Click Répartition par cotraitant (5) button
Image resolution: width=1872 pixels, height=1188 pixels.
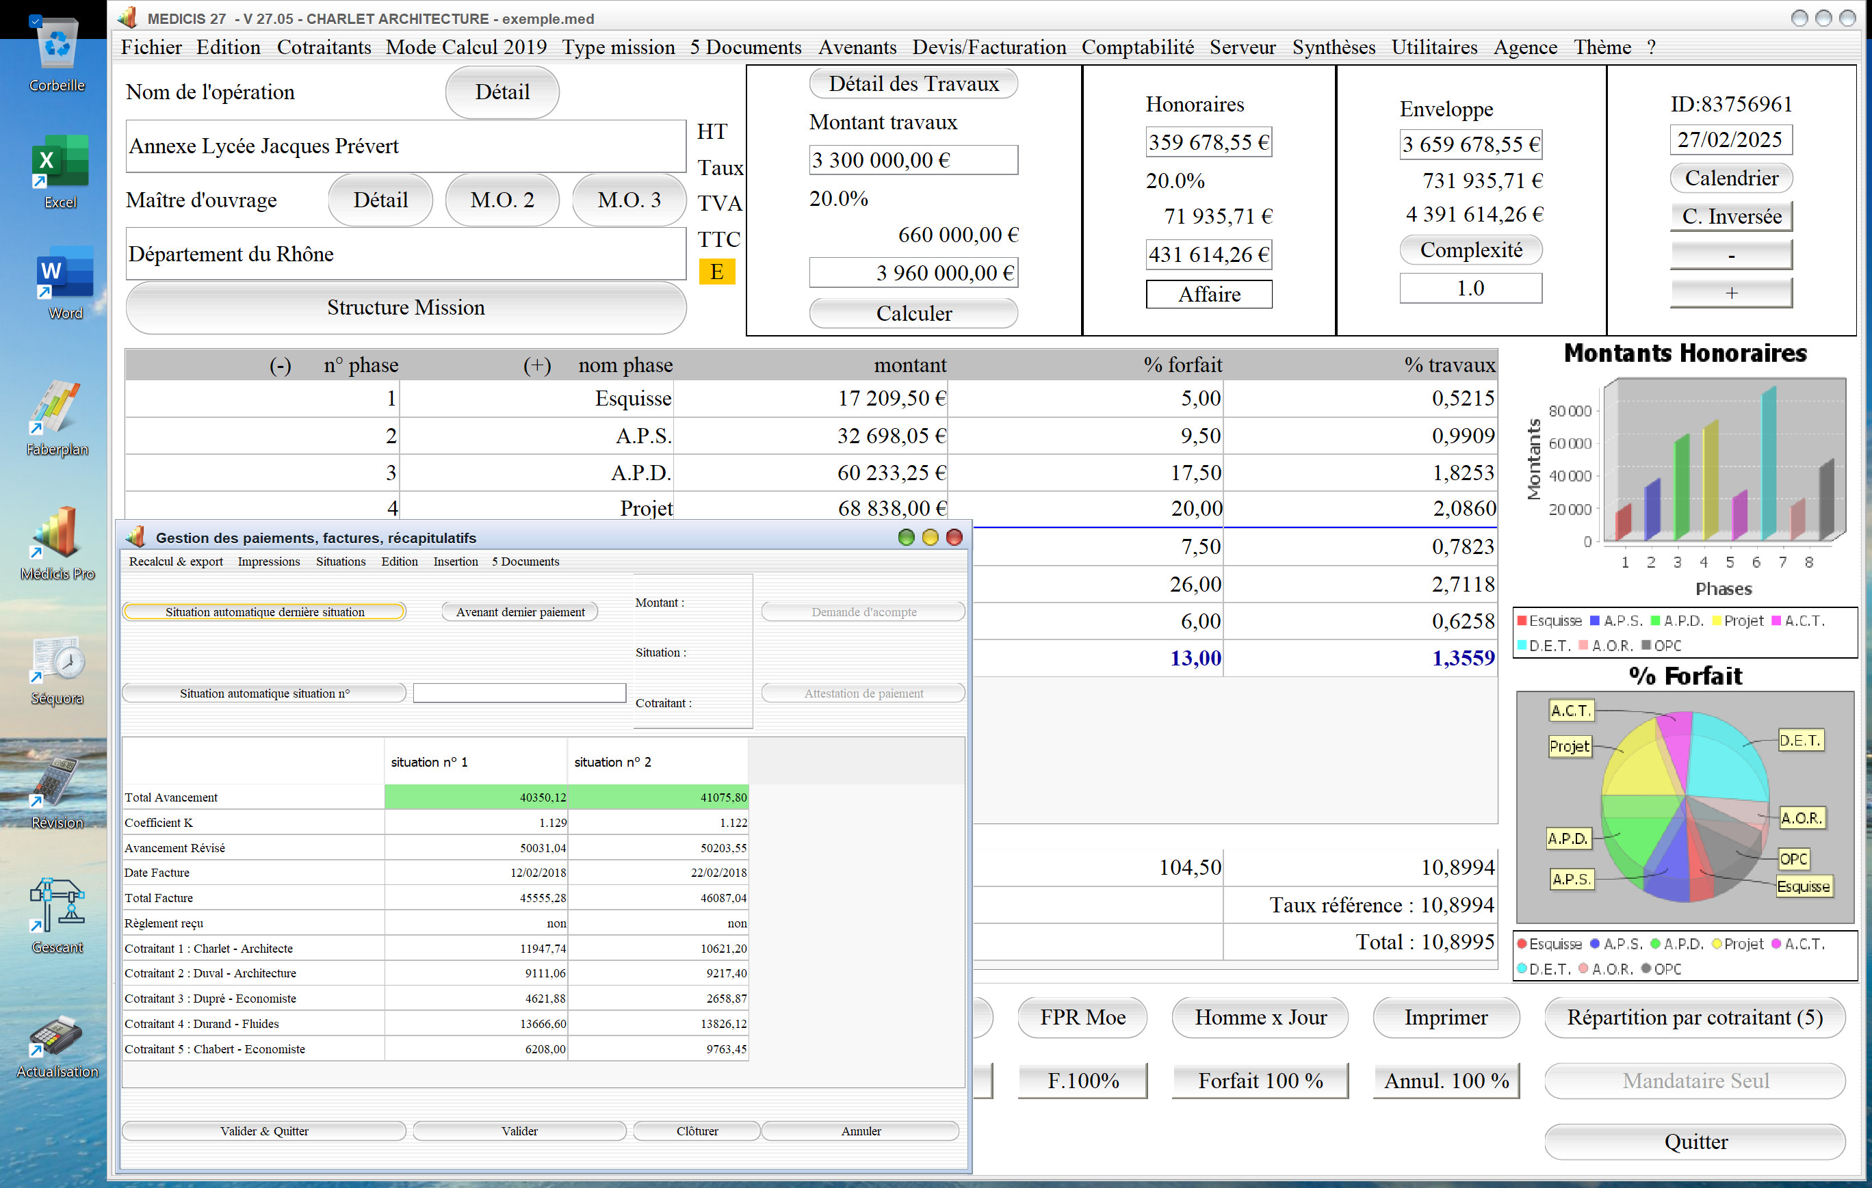1695,1017
